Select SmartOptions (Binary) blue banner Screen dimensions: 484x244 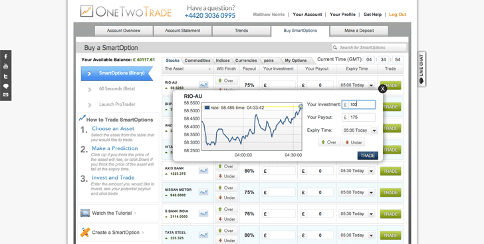pos(117,74)
